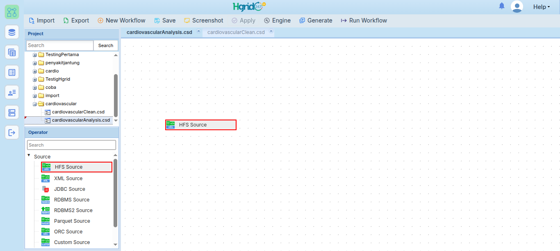
Task: Expand the TestingPertama folder
Action: [x=35, y=55]
